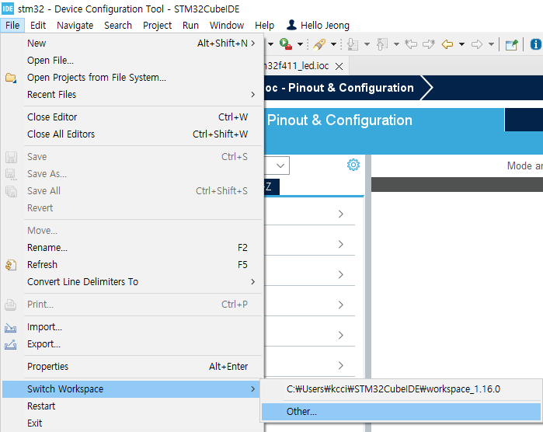Click the Last Edit Location icon
543x432 pixels.
point(411,44)
